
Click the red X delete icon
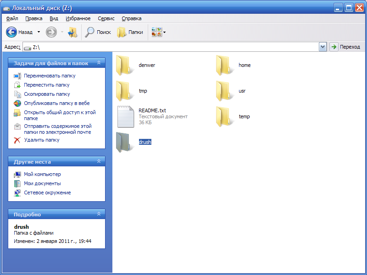[17, 140]
